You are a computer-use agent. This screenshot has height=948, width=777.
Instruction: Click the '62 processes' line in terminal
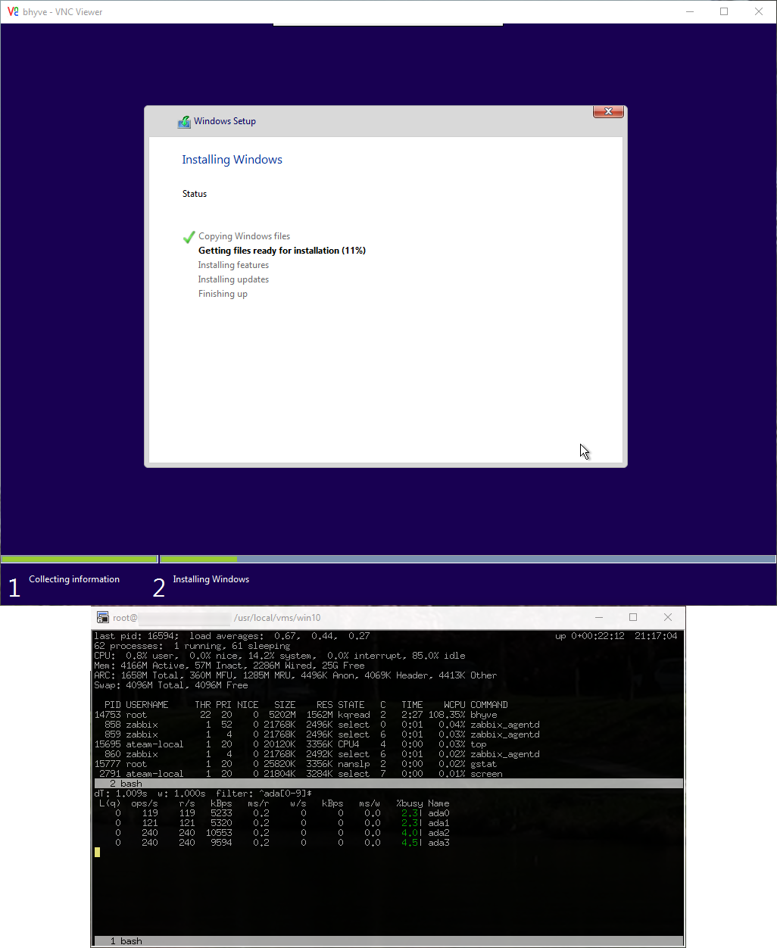pos(192,646)
